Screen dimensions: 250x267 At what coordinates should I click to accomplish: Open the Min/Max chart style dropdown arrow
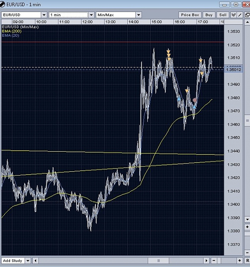pyautogui.click(x=139, y=15)
